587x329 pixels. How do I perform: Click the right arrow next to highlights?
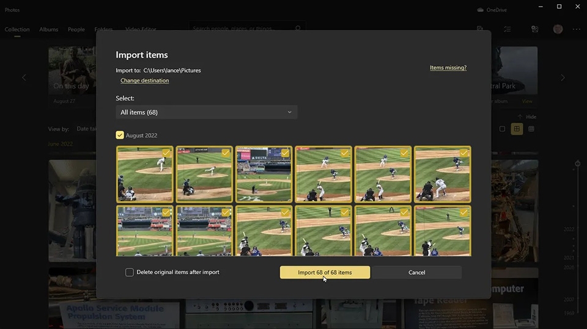tap(563, 78)
